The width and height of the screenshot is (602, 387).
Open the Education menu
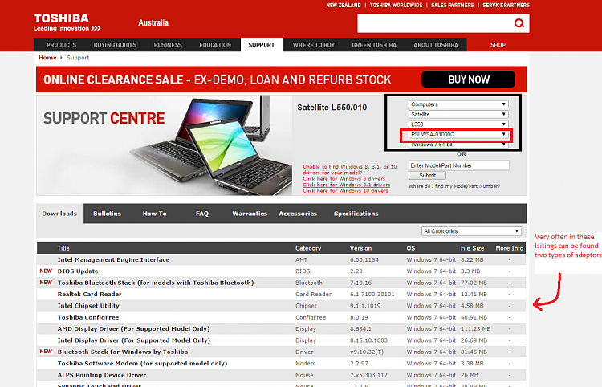215,45
